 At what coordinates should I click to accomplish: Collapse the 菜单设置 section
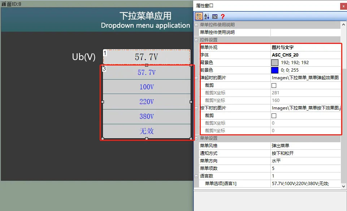tap(196, 138)
